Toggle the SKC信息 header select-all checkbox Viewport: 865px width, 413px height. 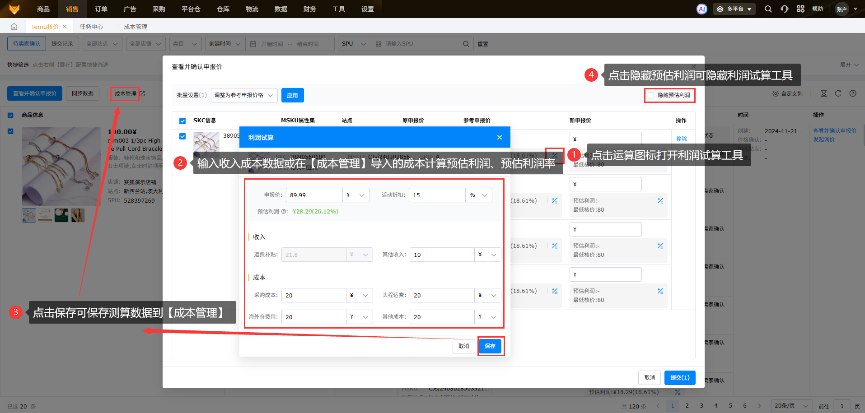tap(182, 121)
